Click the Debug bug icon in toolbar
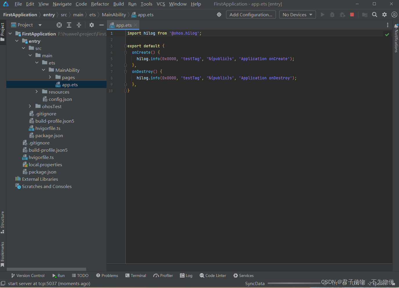 [332, 15]
